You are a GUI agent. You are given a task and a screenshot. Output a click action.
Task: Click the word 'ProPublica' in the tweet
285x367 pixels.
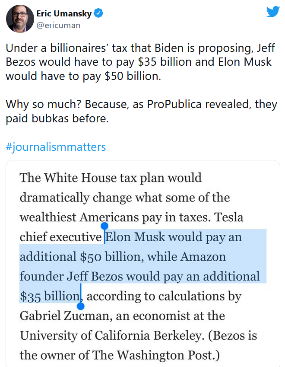(x=174, y=104)
